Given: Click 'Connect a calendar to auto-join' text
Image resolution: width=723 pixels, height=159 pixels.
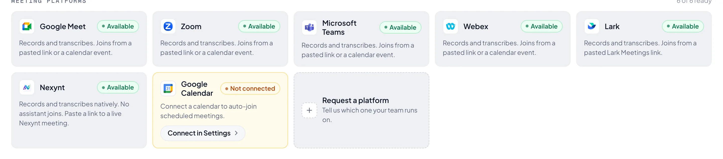Looking at the screenshot, I should [x=209, y=106].
